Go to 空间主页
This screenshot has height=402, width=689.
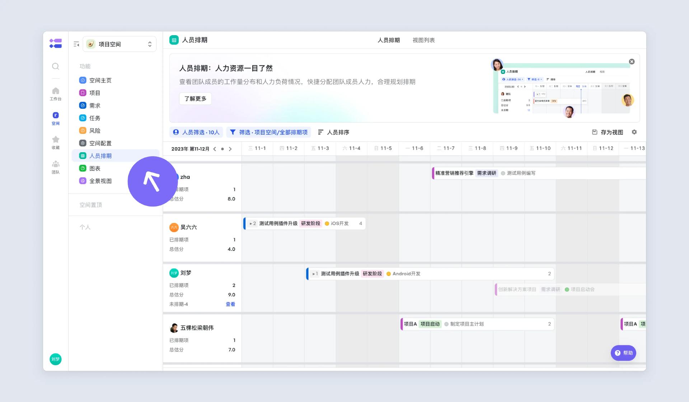pos(100,80)
